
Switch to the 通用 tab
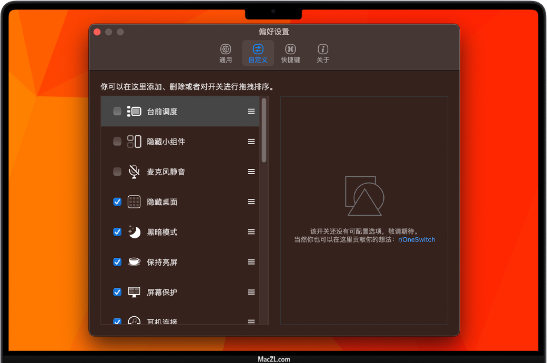[226, 53]
